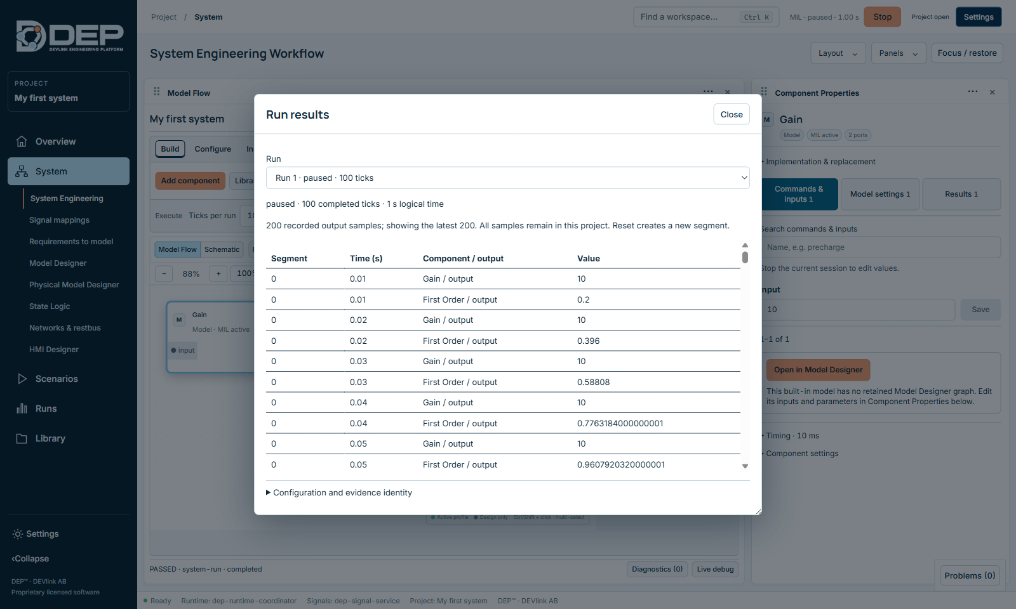Screen dimensions: 1016x609
Task: Open Live debug
Action: pos(715,569)
